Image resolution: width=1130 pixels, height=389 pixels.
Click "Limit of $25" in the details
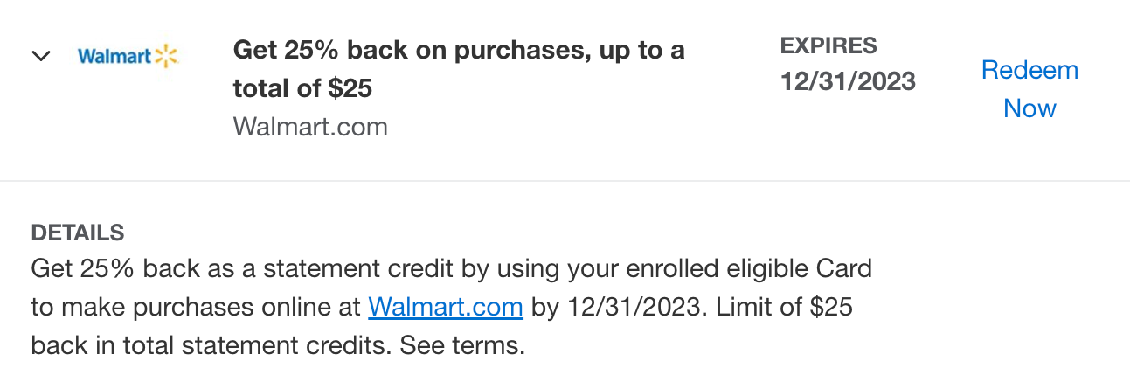(x=787, y=307)
